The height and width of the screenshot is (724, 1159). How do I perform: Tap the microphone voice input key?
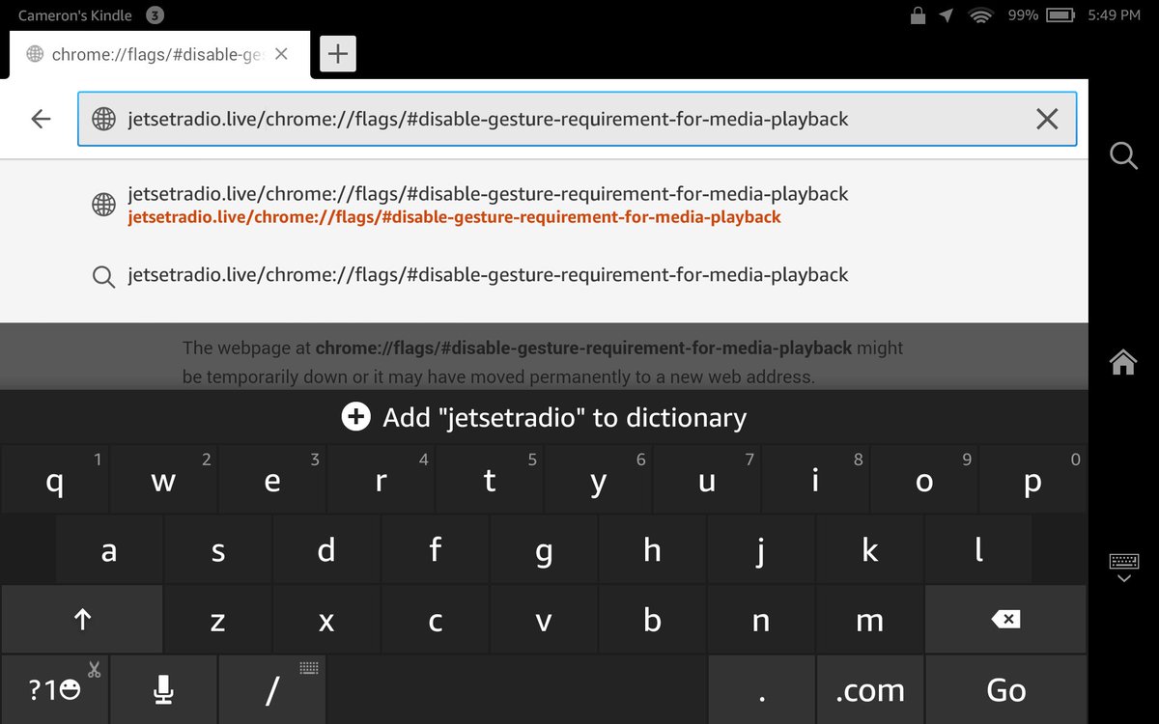(x=163, y=689)
